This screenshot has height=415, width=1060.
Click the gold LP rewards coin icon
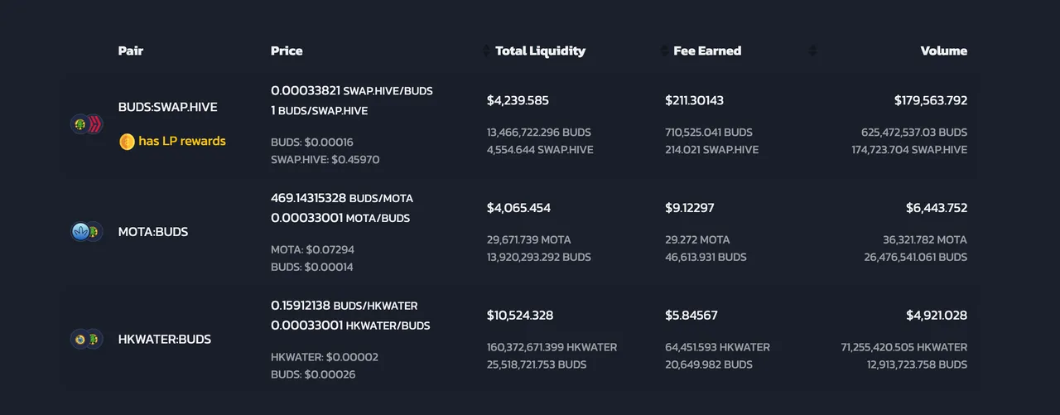coord(127,142)
